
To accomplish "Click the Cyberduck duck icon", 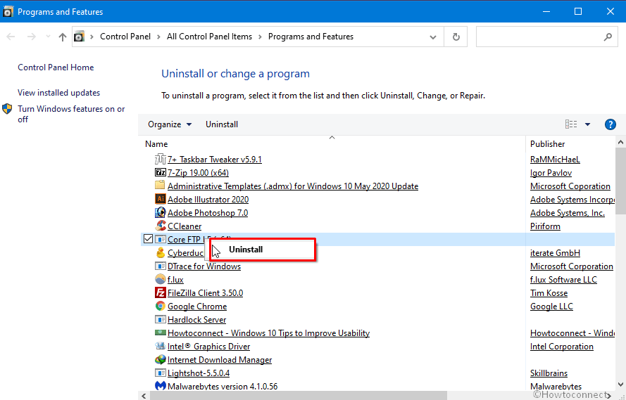I will 160,252.
